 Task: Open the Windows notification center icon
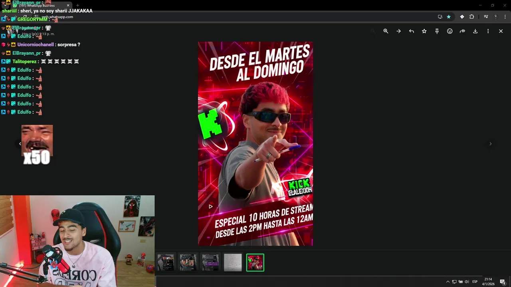click(x=503, y=282)
